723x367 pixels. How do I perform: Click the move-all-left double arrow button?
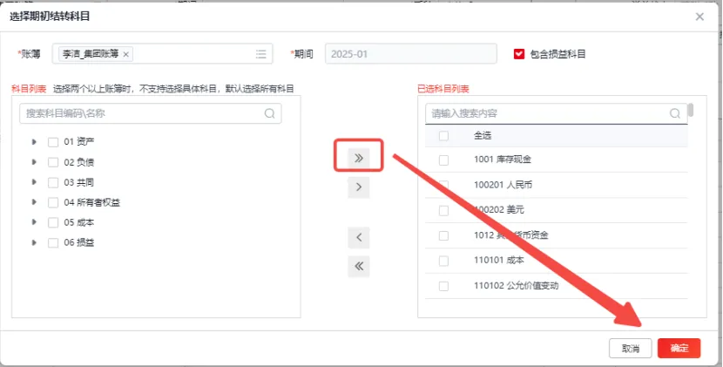pos(358,266)
